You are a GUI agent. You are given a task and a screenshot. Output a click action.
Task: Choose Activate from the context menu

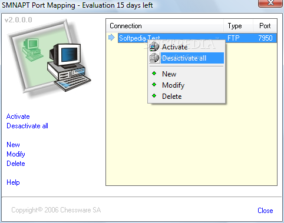[186, 47]
